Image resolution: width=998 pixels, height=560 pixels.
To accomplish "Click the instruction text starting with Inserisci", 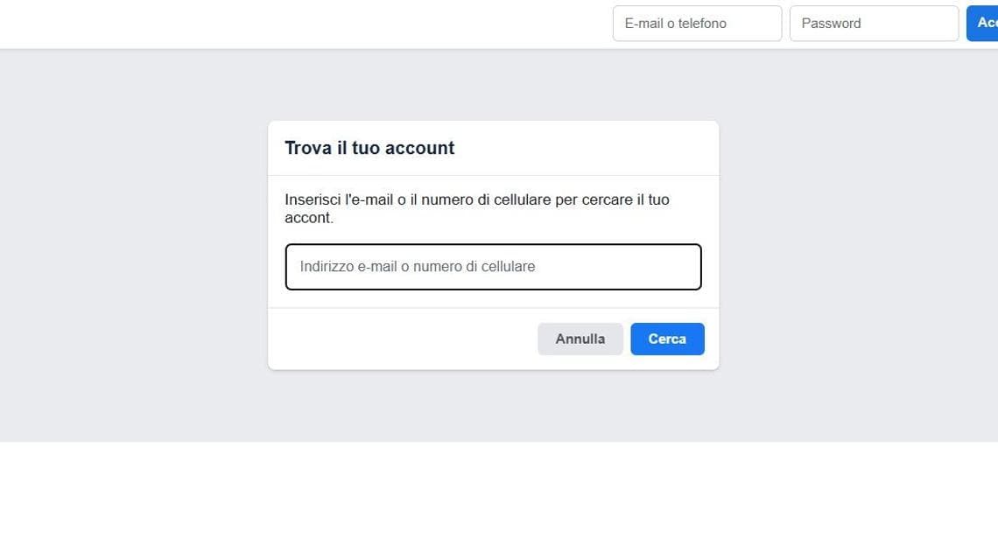I will [476, 199].
